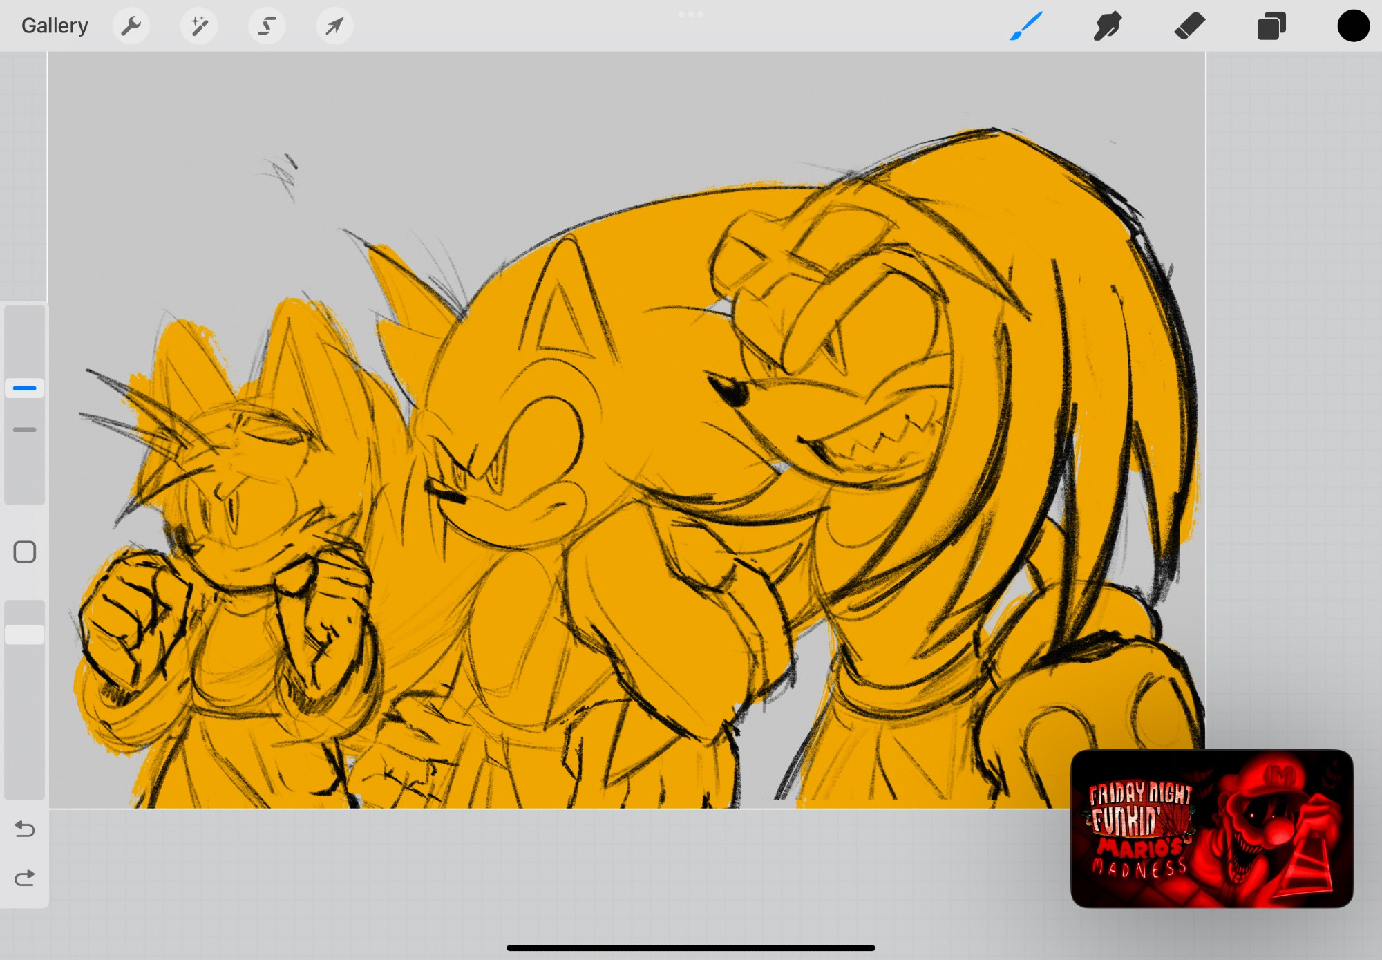Tap the iPad home indicator bar
Viewport: 1382px width, 960px height.
(x=691, y=948)
